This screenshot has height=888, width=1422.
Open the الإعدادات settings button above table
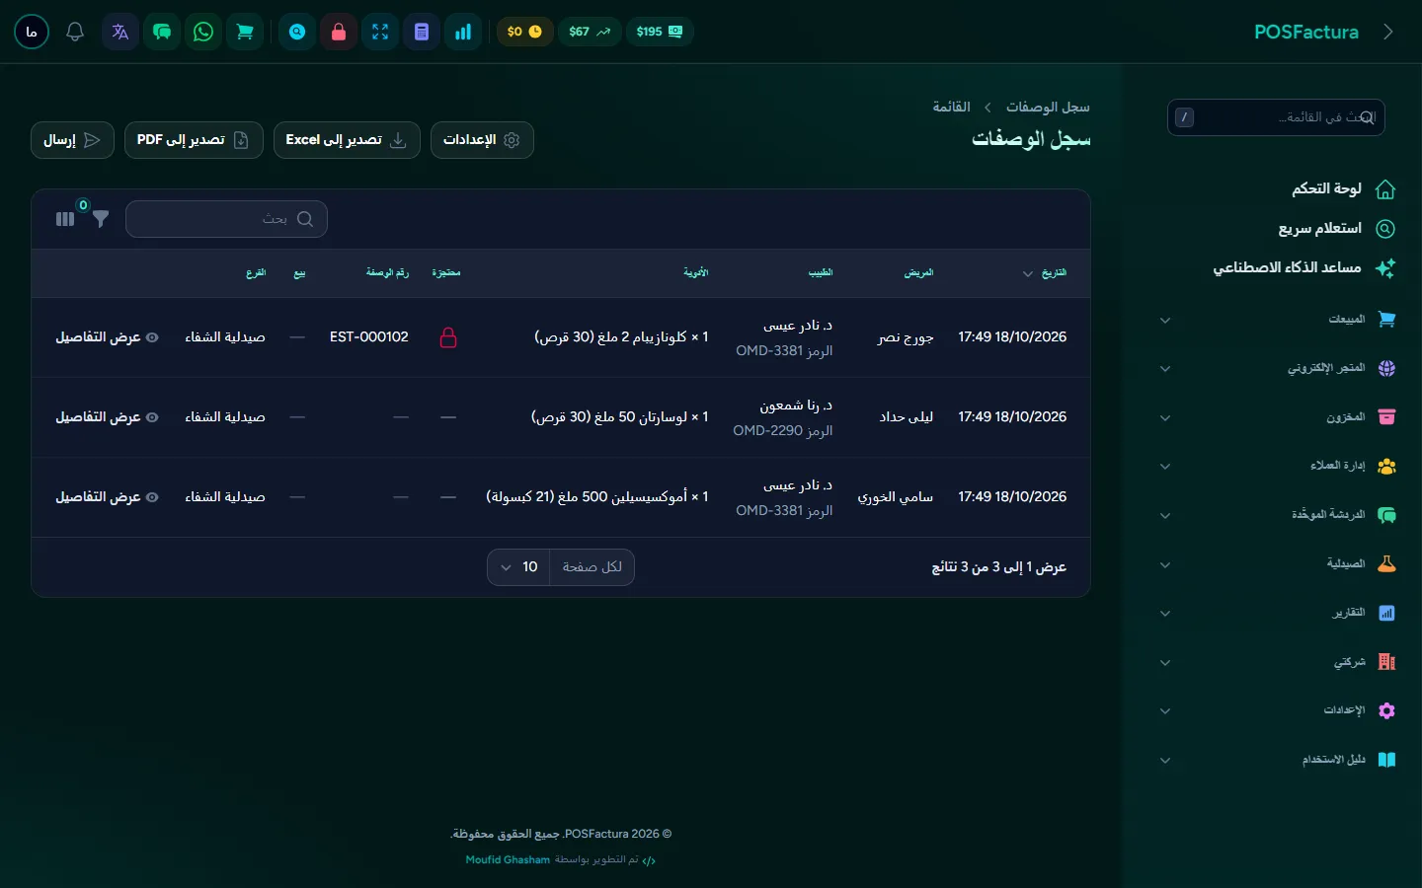click(482, 140)
